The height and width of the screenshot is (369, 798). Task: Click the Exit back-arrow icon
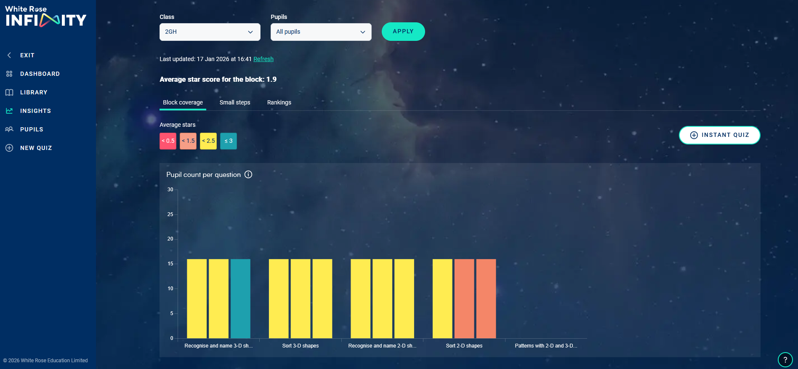(9, 55)
